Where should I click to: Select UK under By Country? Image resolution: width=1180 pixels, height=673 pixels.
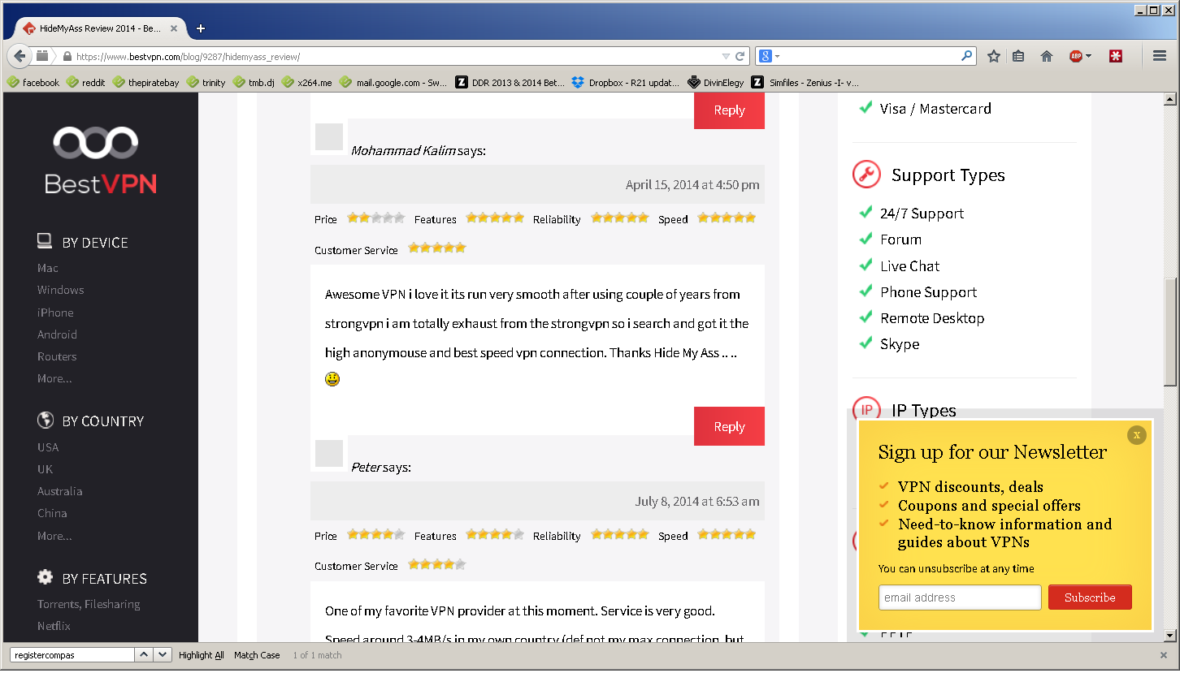click(x=45, y=469)
